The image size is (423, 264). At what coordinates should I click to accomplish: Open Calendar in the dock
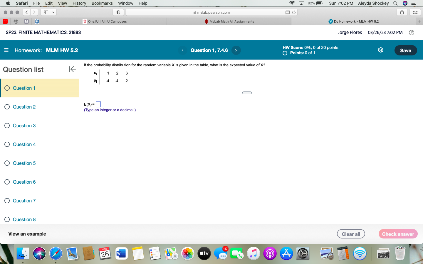coord(105,253)
